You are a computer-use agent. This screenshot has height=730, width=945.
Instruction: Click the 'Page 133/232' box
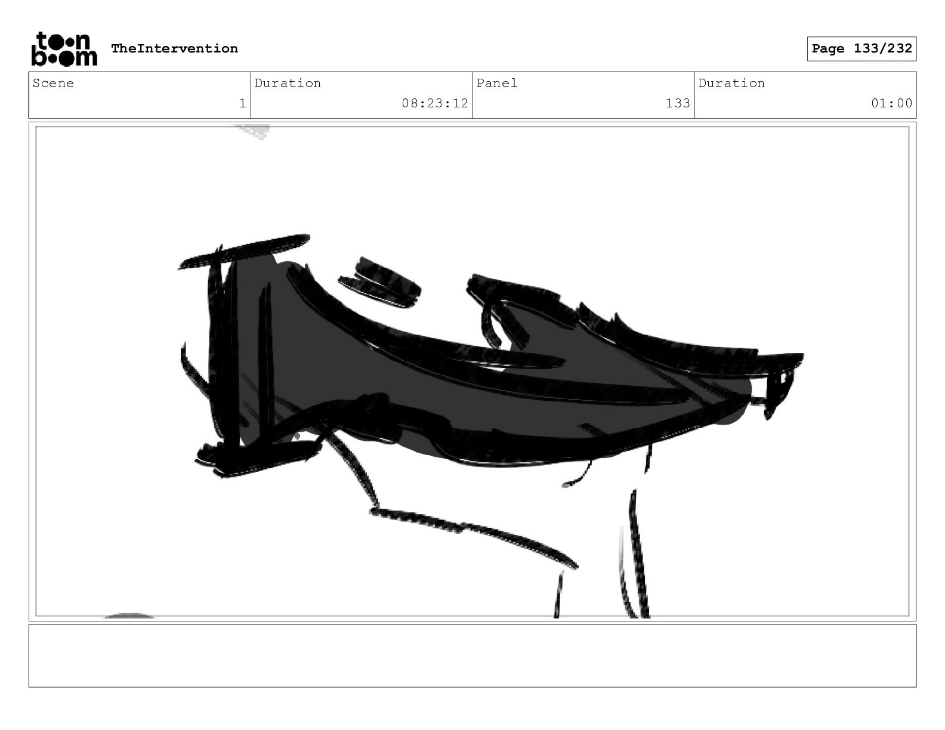[861, 49]
